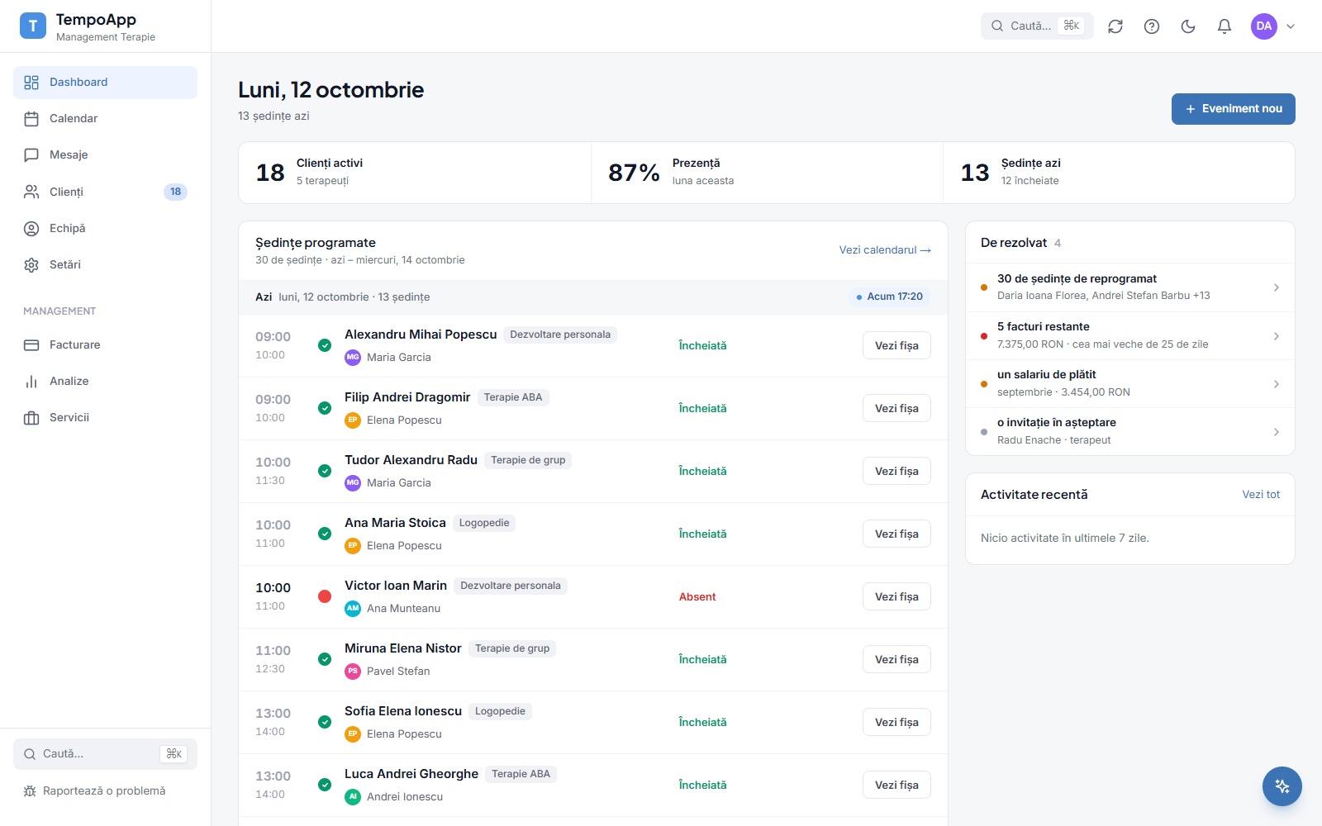The height and width of the screenshot is (826, 1322).
Task: Expand the user account menu chevron
Action: click(1291, 26)
